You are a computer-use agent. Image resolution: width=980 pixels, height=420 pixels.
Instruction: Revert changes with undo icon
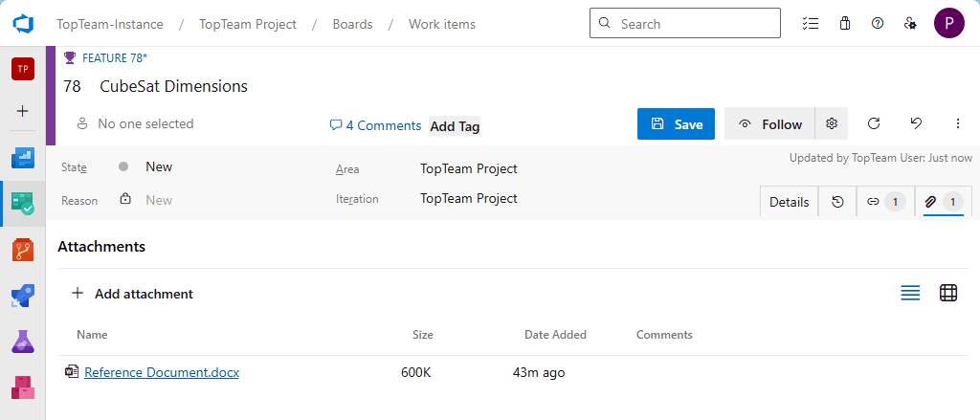[916, 123]
